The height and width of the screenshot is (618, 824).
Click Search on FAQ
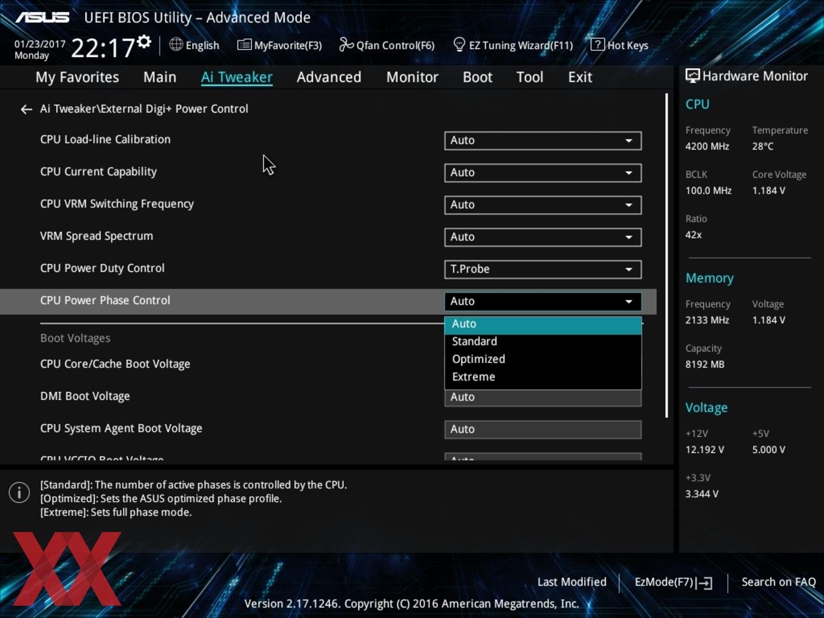click(779, 582)
